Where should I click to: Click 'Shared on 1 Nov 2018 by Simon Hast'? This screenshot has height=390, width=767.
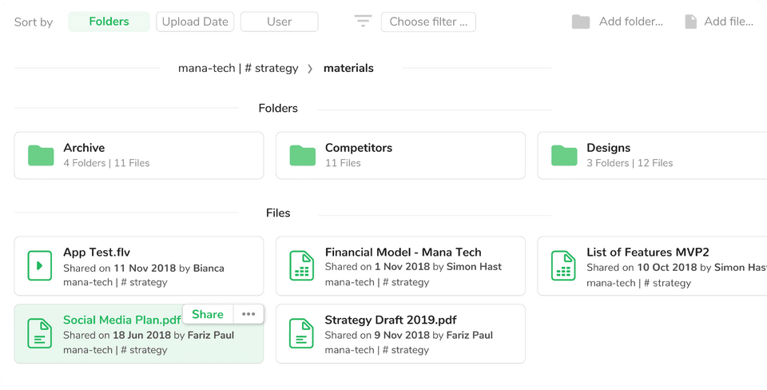(413, 267)
